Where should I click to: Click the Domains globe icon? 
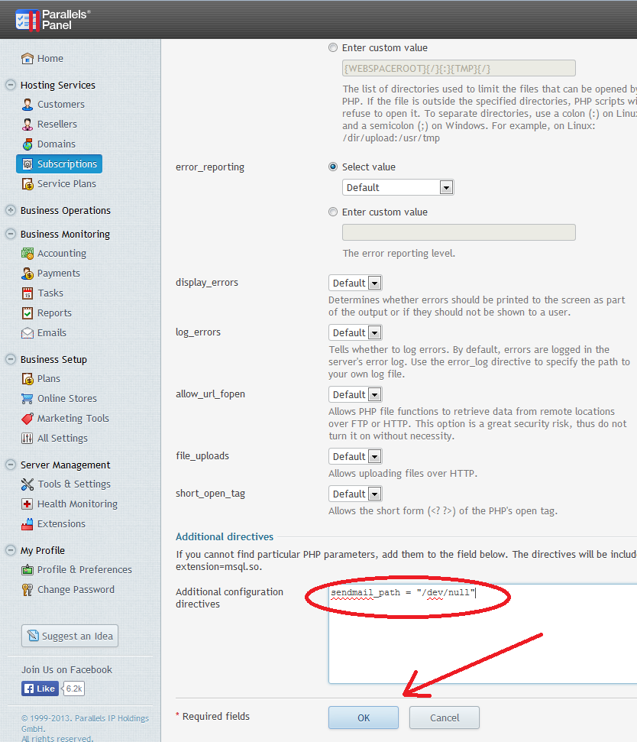[27, 144]
